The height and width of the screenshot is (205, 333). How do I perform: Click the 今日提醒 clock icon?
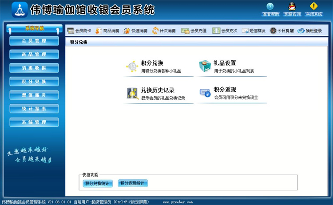tap(273, 31)
